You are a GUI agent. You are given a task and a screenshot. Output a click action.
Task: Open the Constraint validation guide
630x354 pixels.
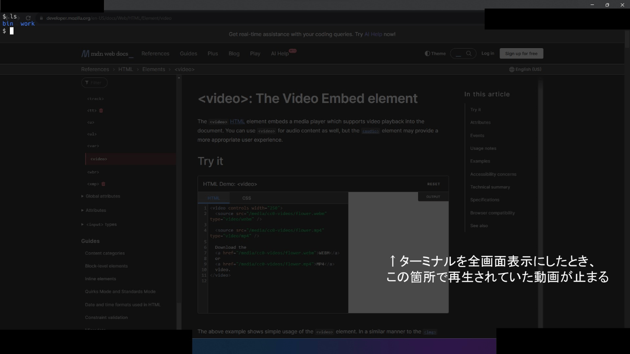[x=106, y=318]
